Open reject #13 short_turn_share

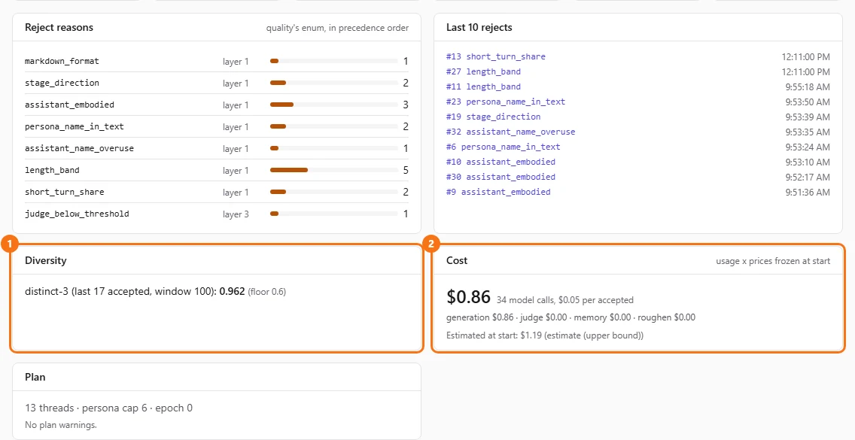(496, 56)
